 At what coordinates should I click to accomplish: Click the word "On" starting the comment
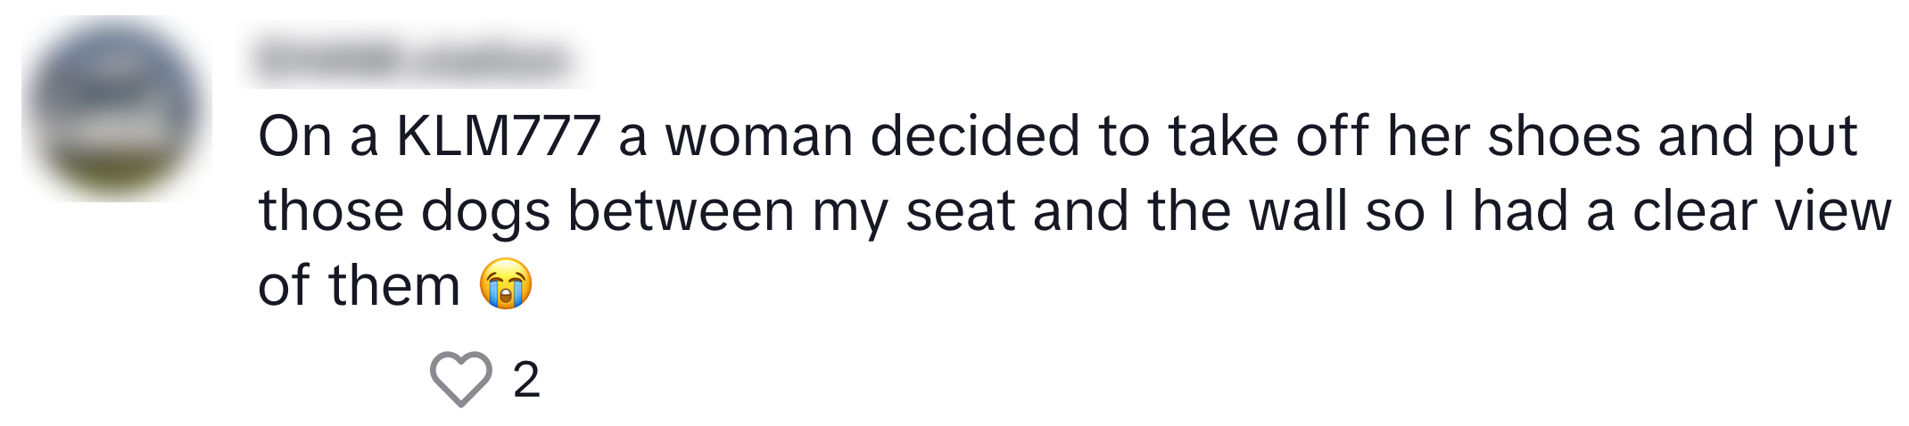[294, 136]
